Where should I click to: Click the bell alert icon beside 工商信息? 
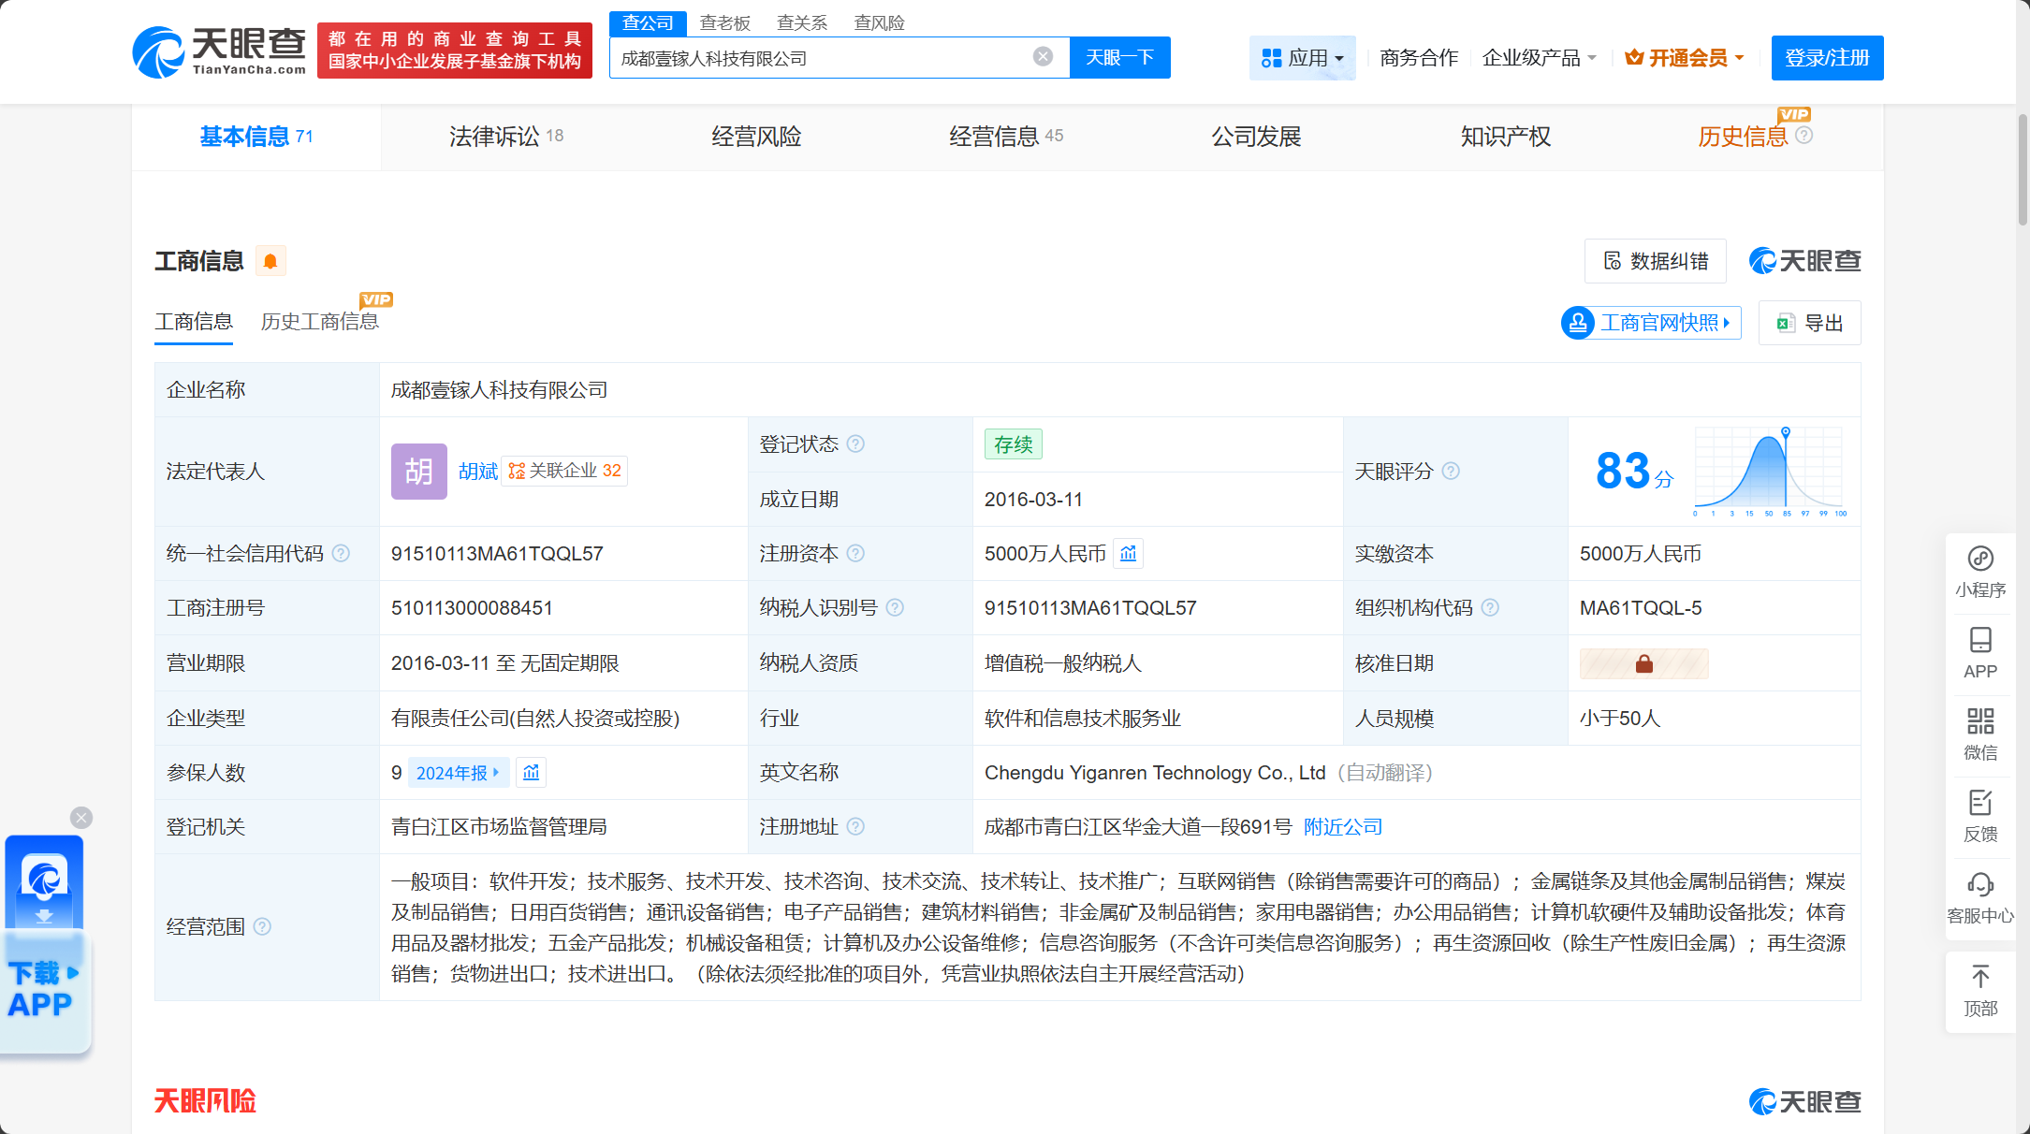270,261
